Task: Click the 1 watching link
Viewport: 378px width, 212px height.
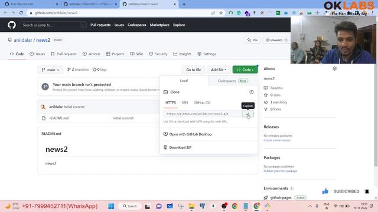Action: (278, 102)
